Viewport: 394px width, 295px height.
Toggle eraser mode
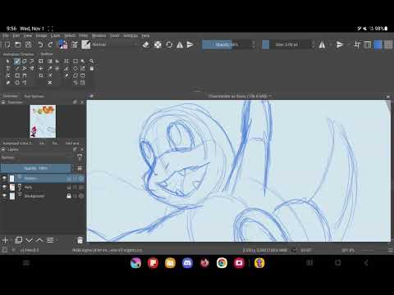(x=146, y=44)
